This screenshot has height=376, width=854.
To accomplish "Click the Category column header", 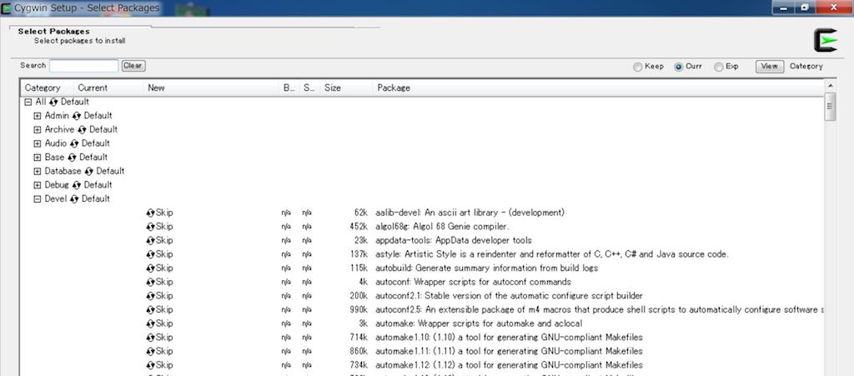I will 47,88.
